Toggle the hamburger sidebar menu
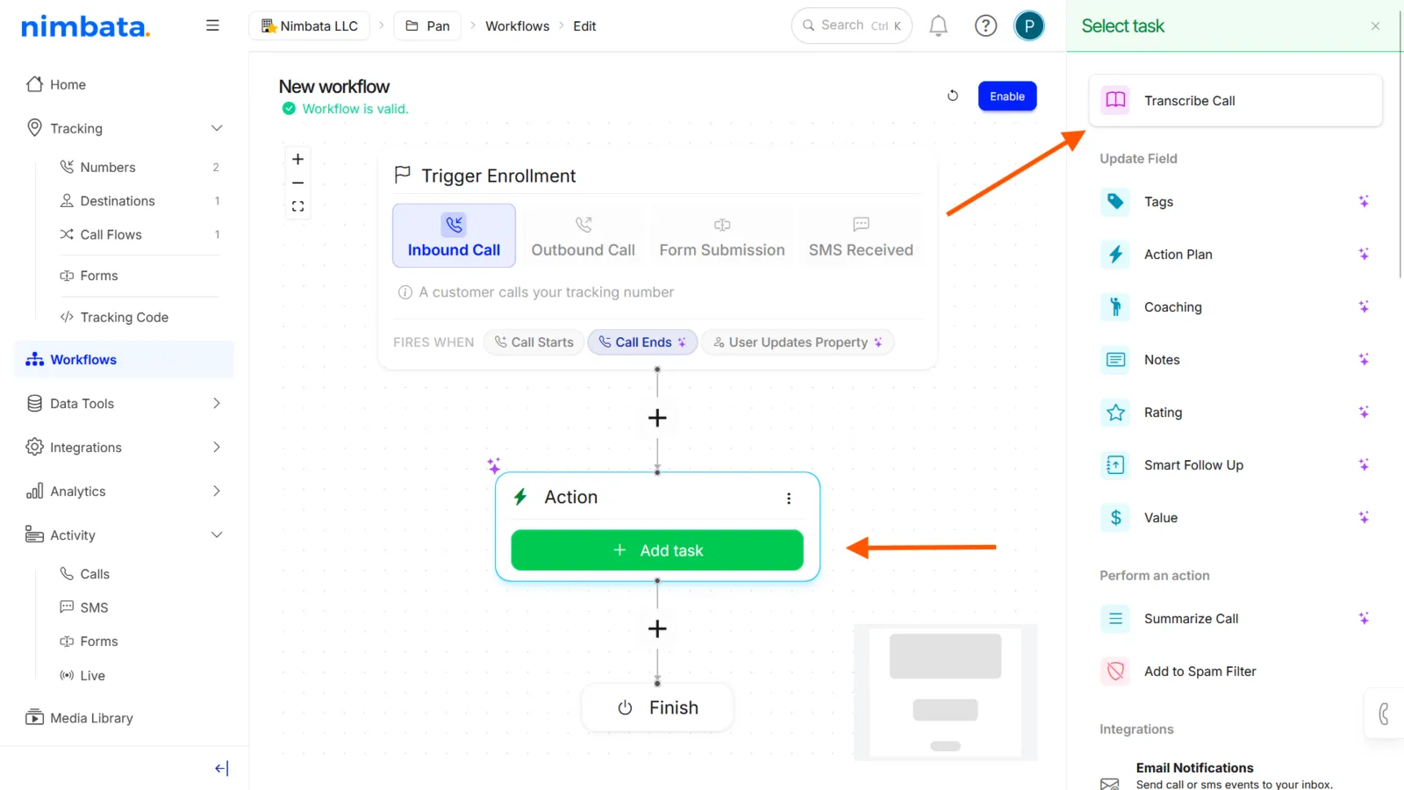 (x=212, y=25)
